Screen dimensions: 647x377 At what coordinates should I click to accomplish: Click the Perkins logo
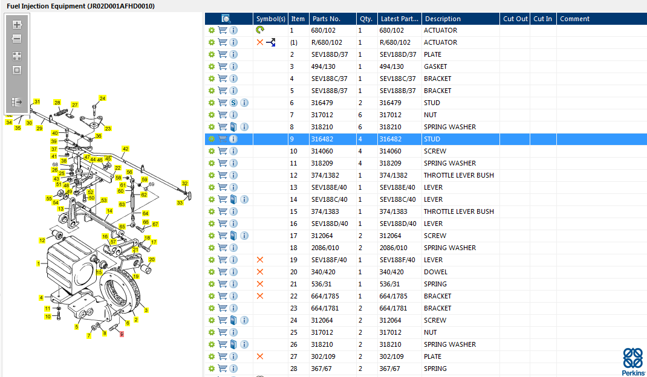(633, 361)
